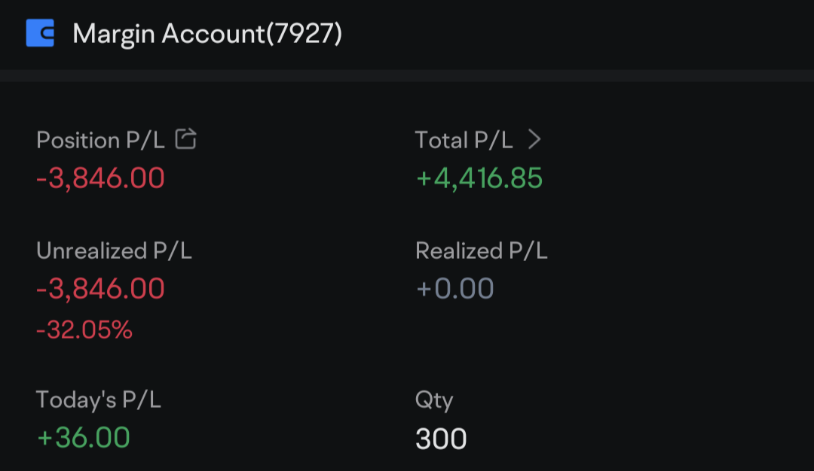This screenshot has height=471, width=814.
Task: Tap the Total P/L label
Action: click(x=464, y=140)
